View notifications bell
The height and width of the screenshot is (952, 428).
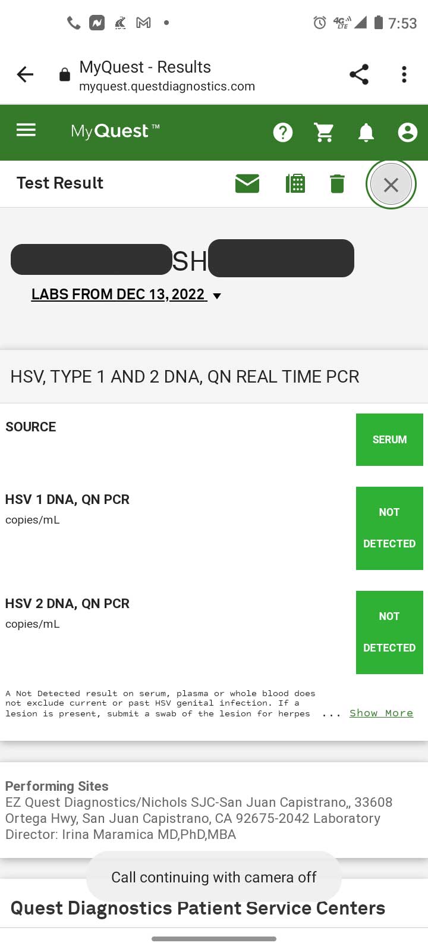[x=366, y=132]
